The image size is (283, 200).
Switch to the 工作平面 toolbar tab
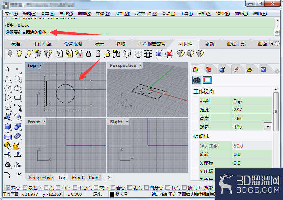(x=42, y=44)
